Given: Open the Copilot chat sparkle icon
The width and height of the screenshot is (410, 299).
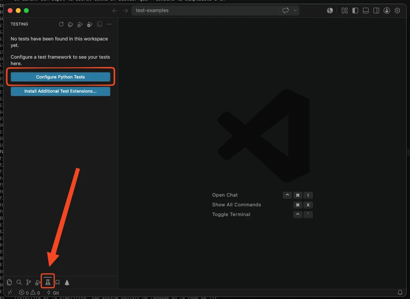Looking at the screenshot, I should point(285,11).
